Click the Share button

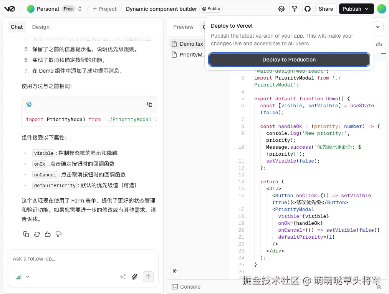pos(326,8)
